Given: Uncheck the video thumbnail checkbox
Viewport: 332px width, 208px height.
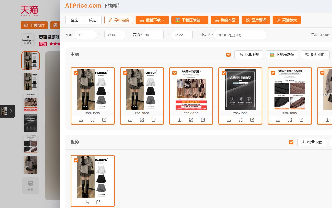Looking at the screenshot, I should (x=76, y=160).
